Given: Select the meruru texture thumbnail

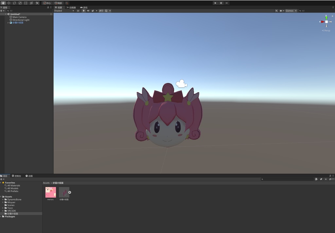Looking at the screenshot, I should [x=51, y=192].
